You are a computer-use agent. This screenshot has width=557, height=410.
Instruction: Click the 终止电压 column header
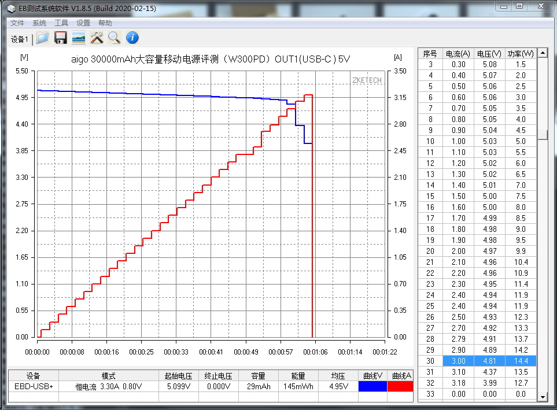click(x=219, y=375)
